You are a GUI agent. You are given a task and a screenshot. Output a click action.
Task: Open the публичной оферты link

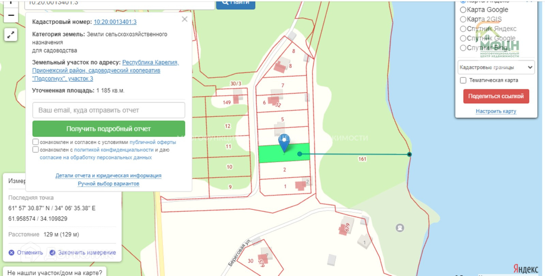(153, 142)
